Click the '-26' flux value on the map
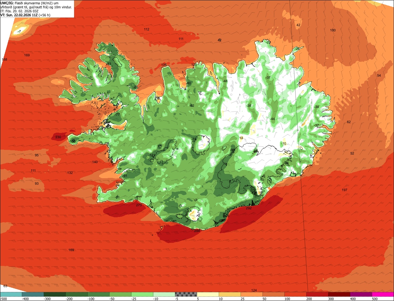Screen dimensions: 394x301 [297, 49]
